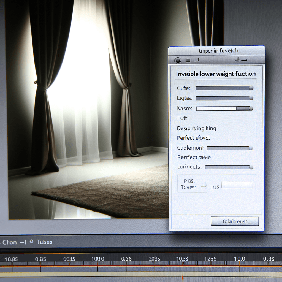Click the Cclabrenst button

click(x=235, y=221)
